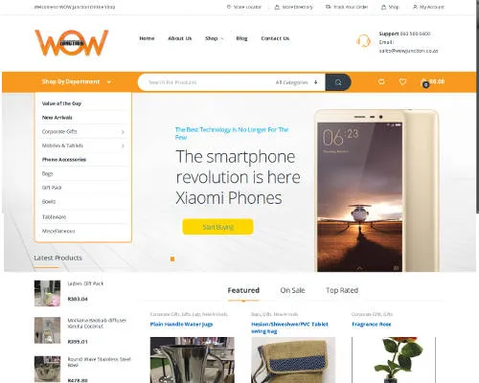479x383 pixels.
Task: Click the Search For Products field
Action: point(206,82)
